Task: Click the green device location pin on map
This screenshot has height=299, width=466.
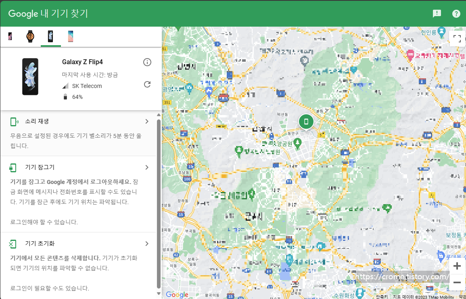Action: (306, 122)
